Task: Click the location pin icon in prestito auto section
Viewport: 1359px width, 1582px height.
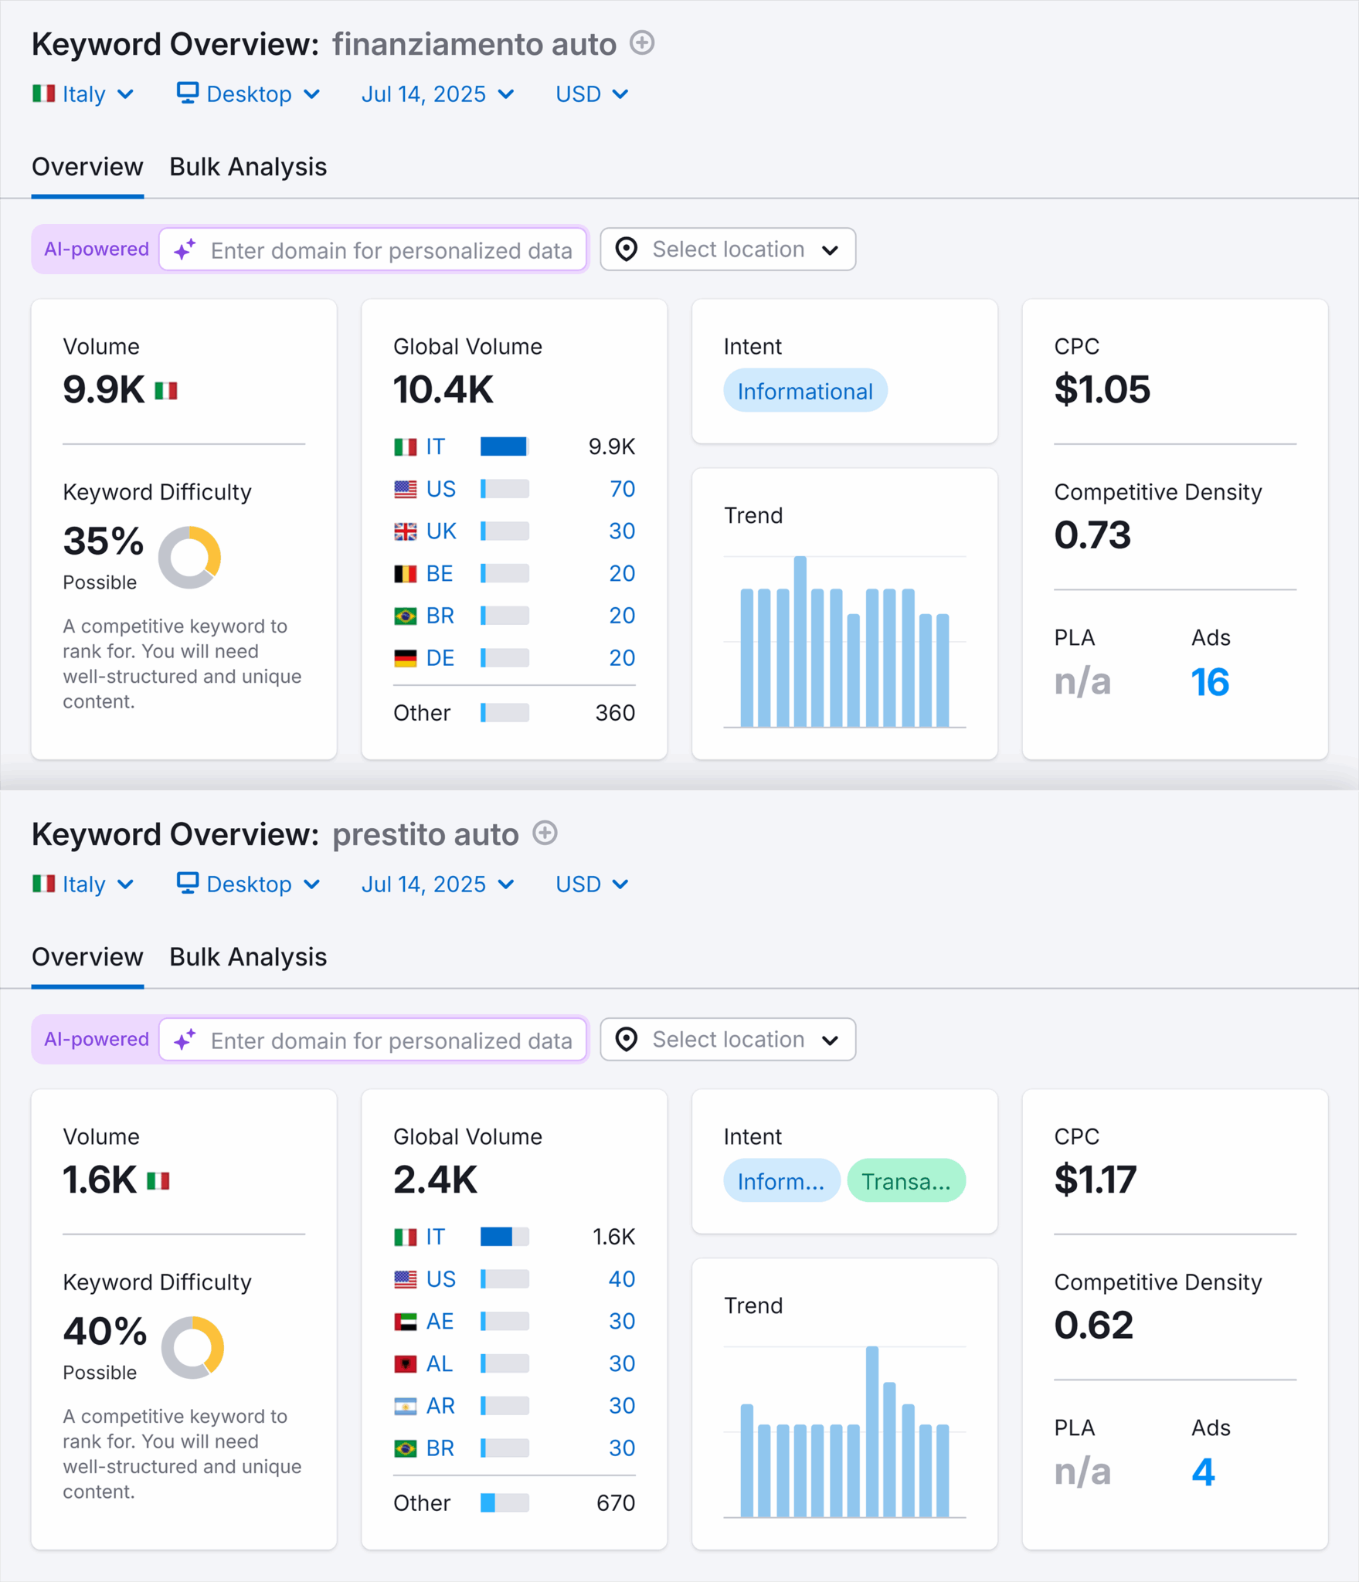Action: [627, 1040]
